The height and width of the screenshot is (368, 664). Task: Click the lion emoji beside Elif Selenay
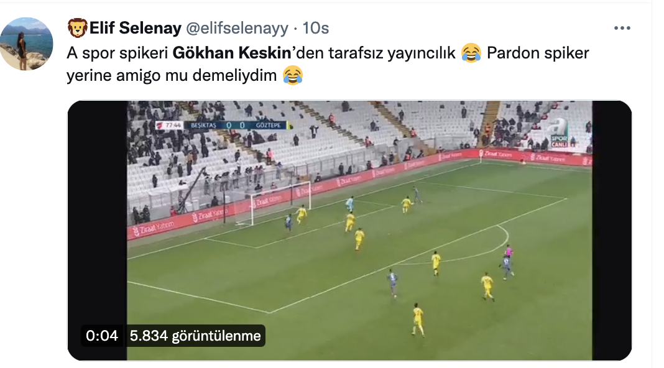tap(78, 28)
